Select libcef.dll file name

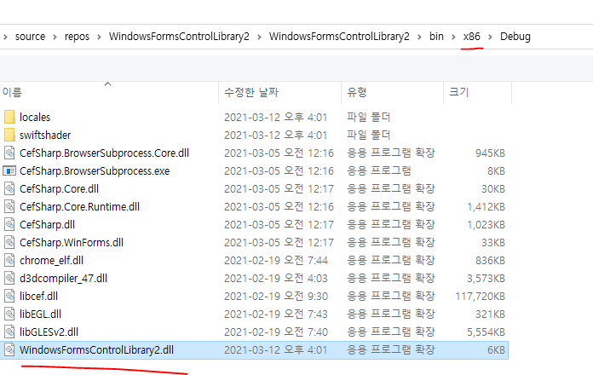click(x=38, y=297)
